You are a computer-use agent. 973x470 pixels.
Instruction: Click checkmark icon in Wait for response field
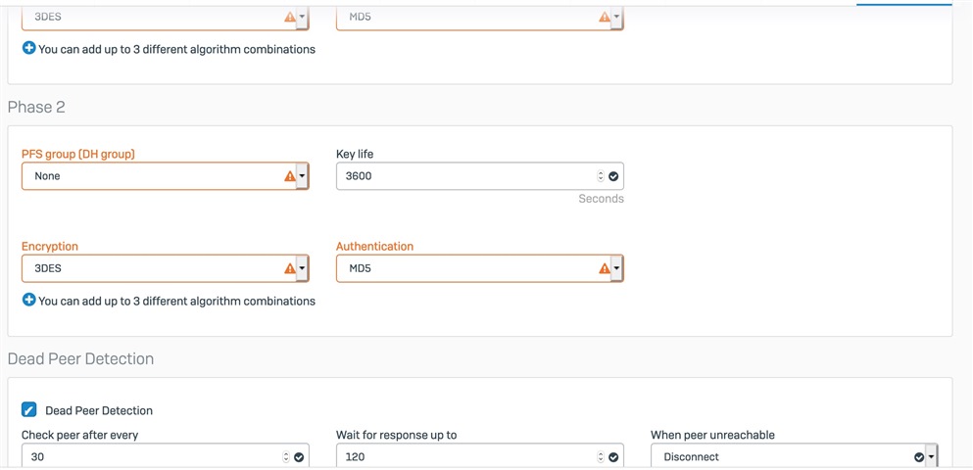pyautogui.click(x=613, y=457)
